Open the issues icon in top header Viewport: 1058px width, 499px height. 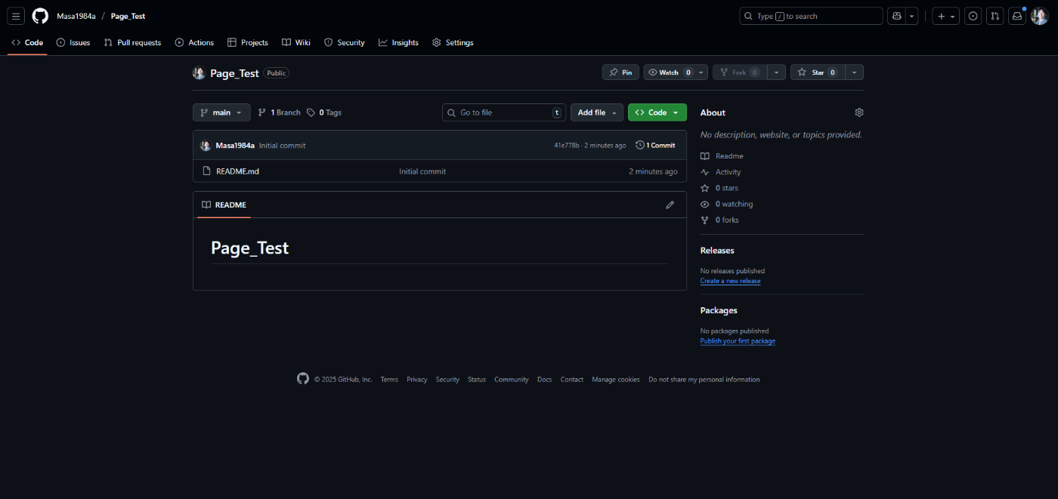[x=973, y=16]
